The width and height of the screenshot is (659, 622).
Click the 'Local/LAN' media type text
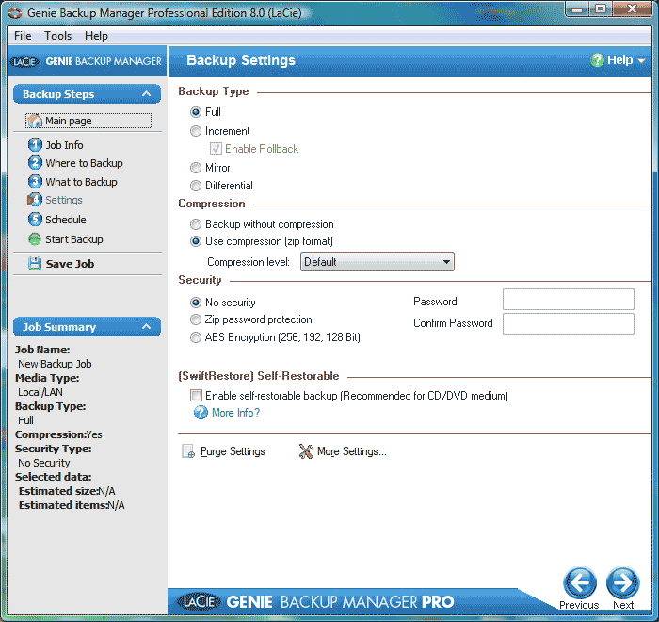(40, 392)
